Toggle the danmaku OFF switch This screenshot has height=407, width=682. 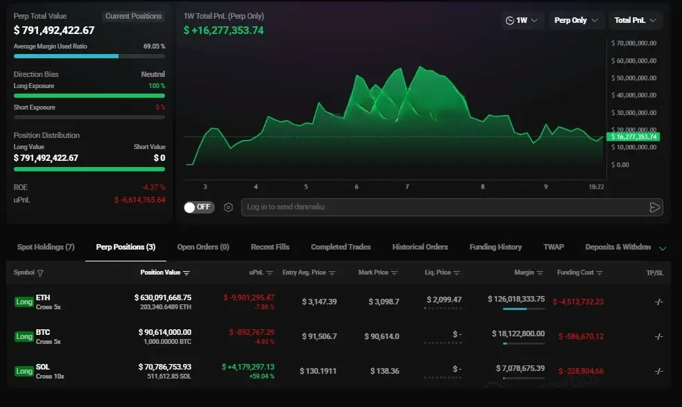[x=199, y=207]
